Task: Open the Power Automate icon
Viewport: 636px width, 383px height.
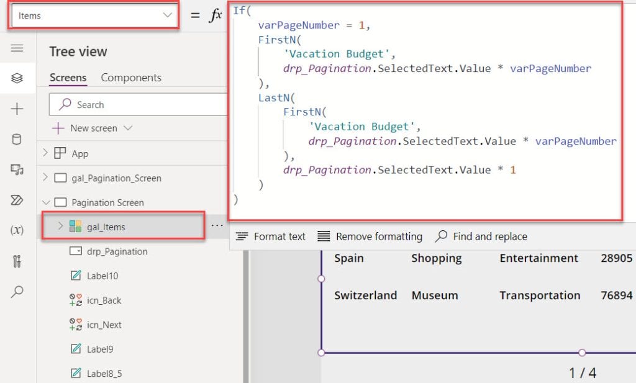Action: point(17,200)
